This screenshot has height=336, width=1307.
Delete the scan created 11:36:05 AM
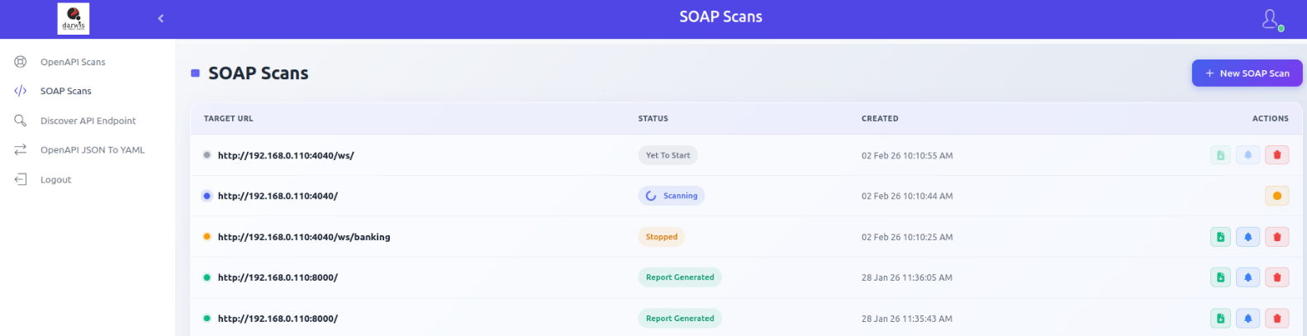[x=1277, y=277]
